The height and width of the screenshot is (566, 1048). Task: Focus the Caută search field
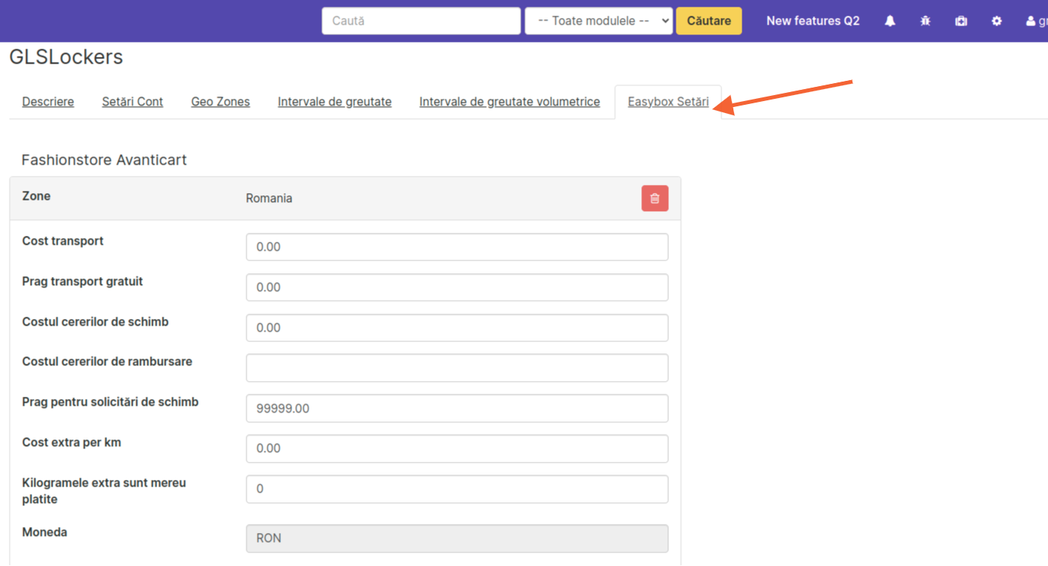[x=421, y=21]
